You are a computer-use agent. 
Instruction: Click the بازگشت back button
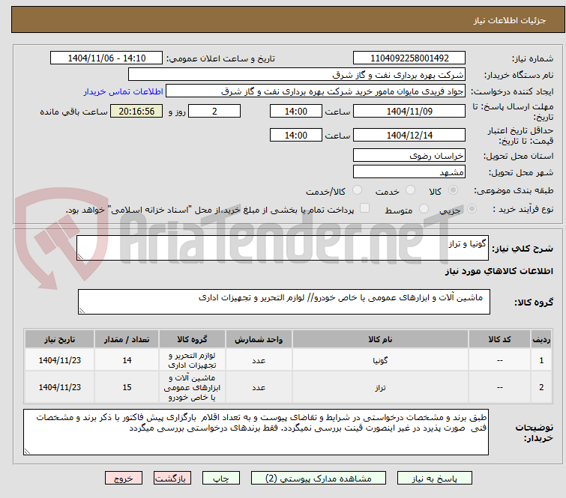point(172,479)
